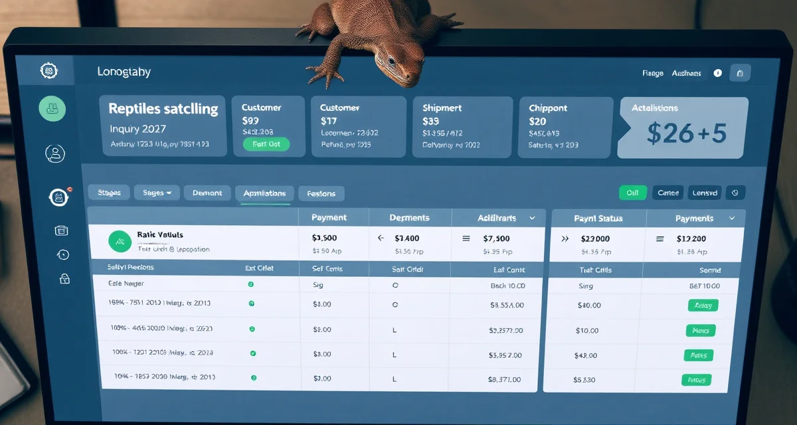Click the icon button right of Lenavd
This screenshot has height=425, width=797.
tap(735, 193)
